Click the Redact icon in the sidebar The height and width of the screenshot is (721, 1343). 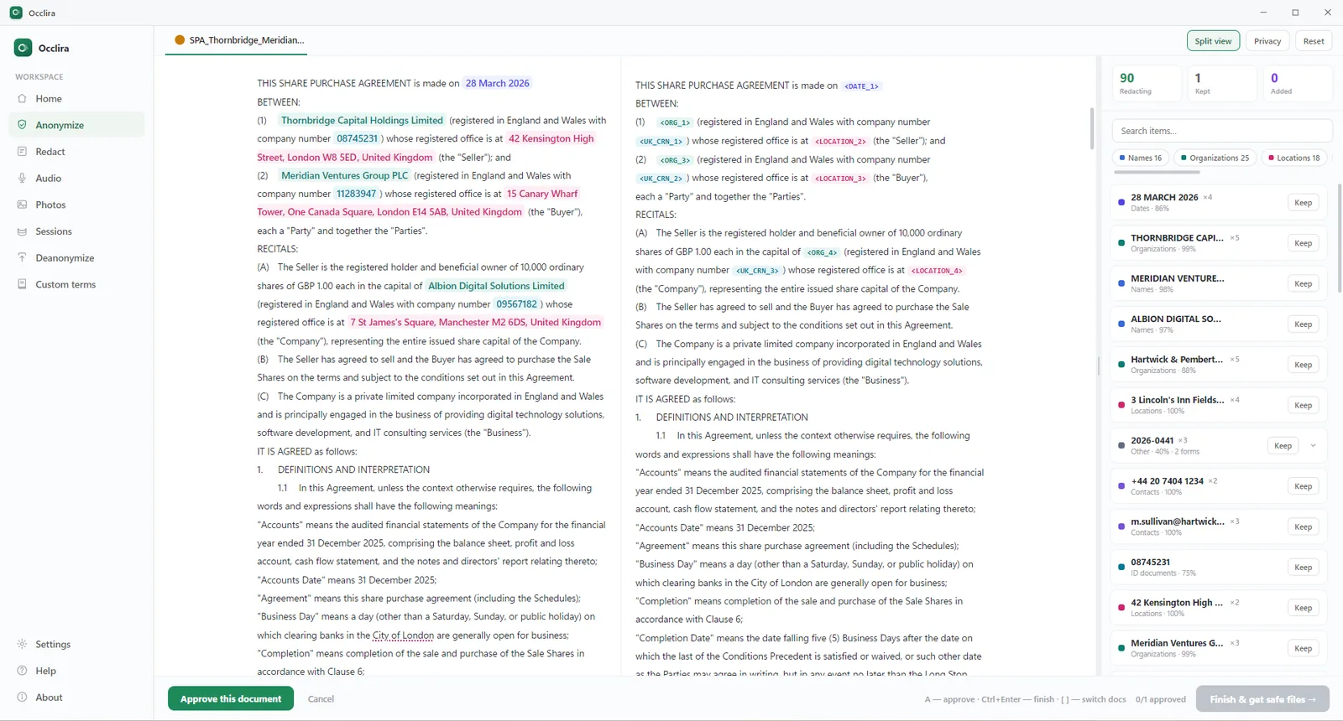click(x=22, y=152)
